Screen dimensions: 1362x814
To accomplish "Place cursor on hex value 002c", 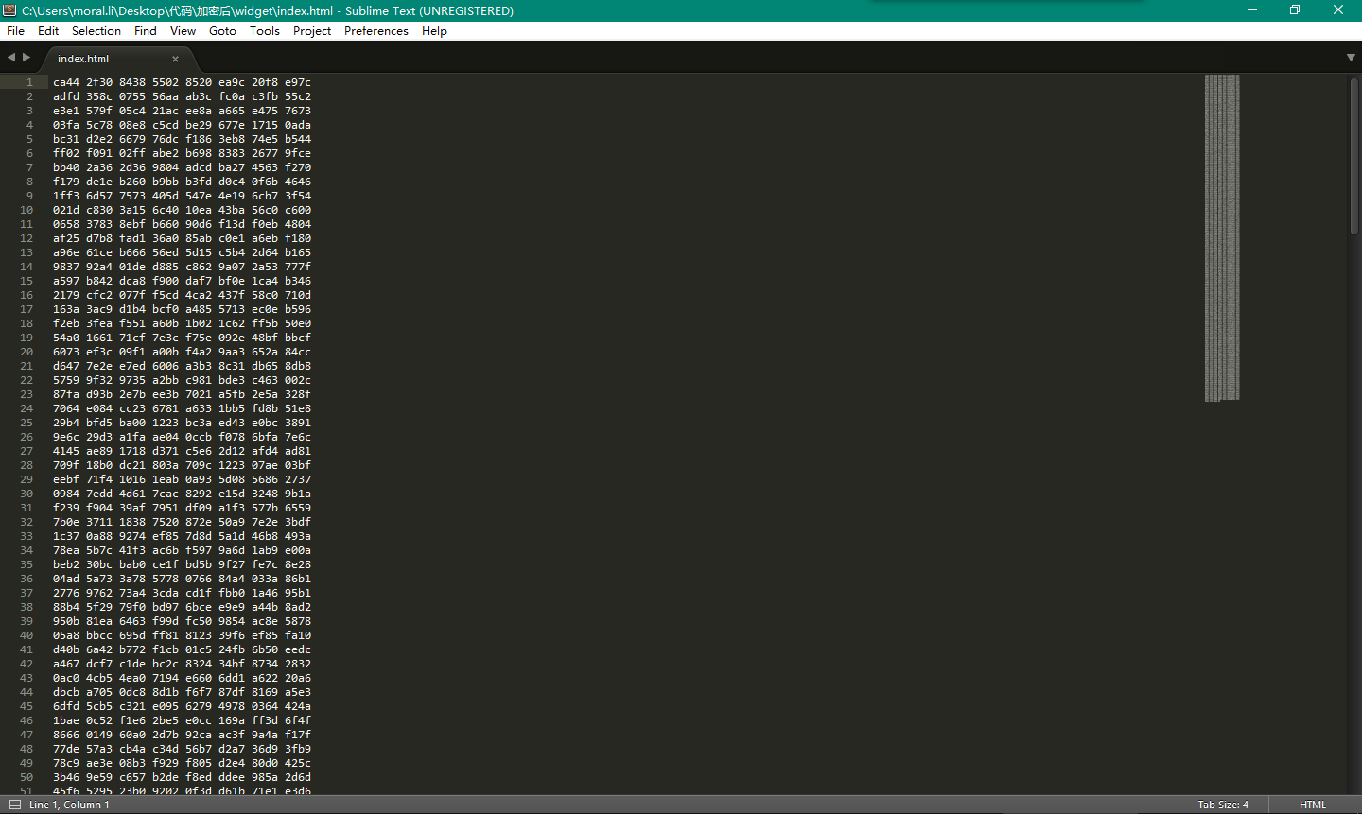I will 298,380.
